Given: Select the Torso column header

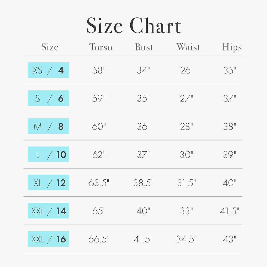Looking at the screenshot, I should (x=101, y=47).
